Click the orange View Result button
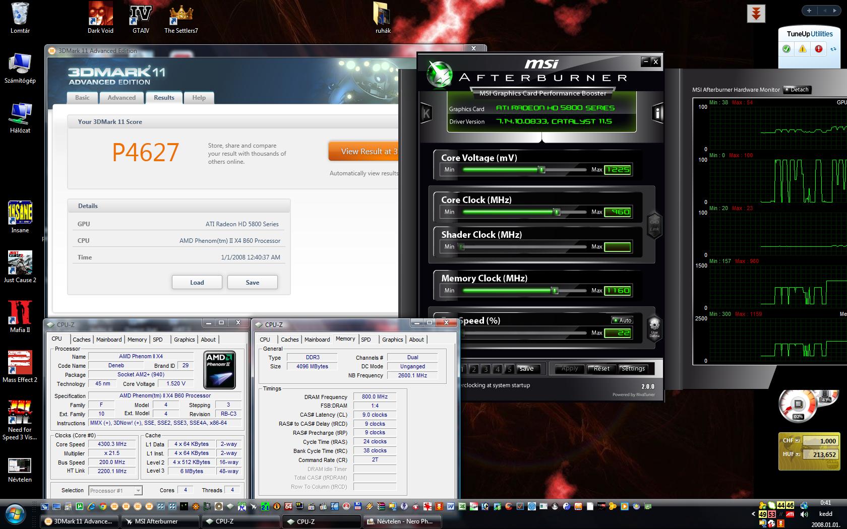The image size is (847, 529). click(364, 151)
